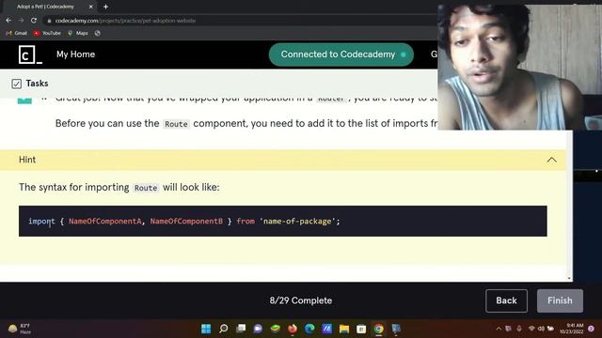602x338 pixels.
Task: Click the Hint header label
Action: tap(27, 160)
